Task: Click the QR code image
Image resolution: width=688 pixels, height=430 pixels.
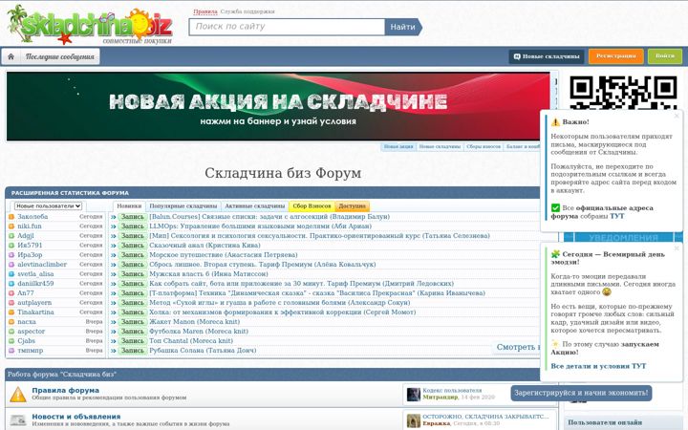Action: tap(623, 93)
